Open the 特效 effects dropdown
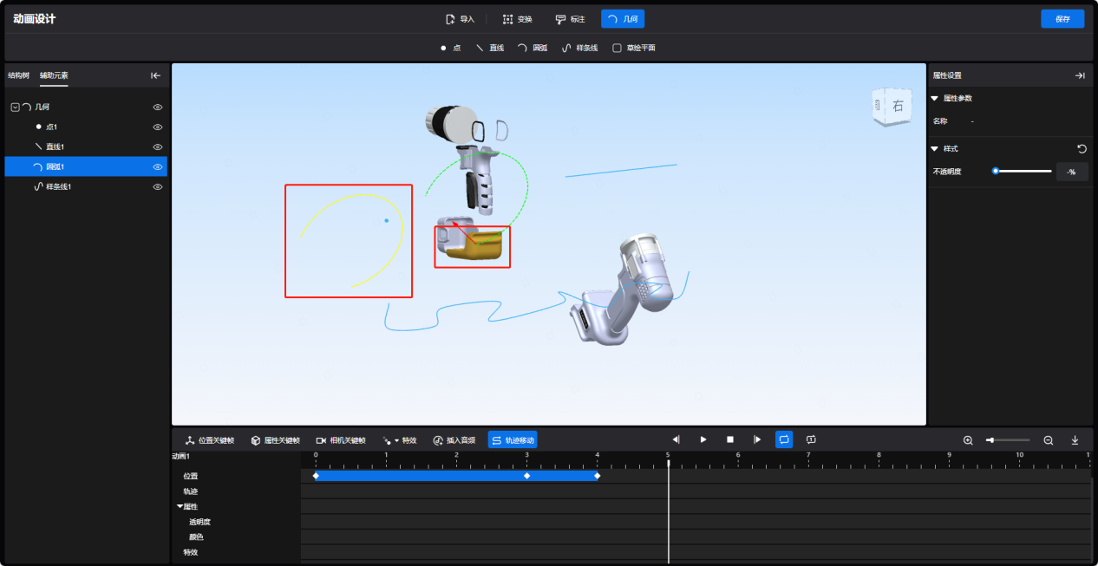 [x=400, y=440]
